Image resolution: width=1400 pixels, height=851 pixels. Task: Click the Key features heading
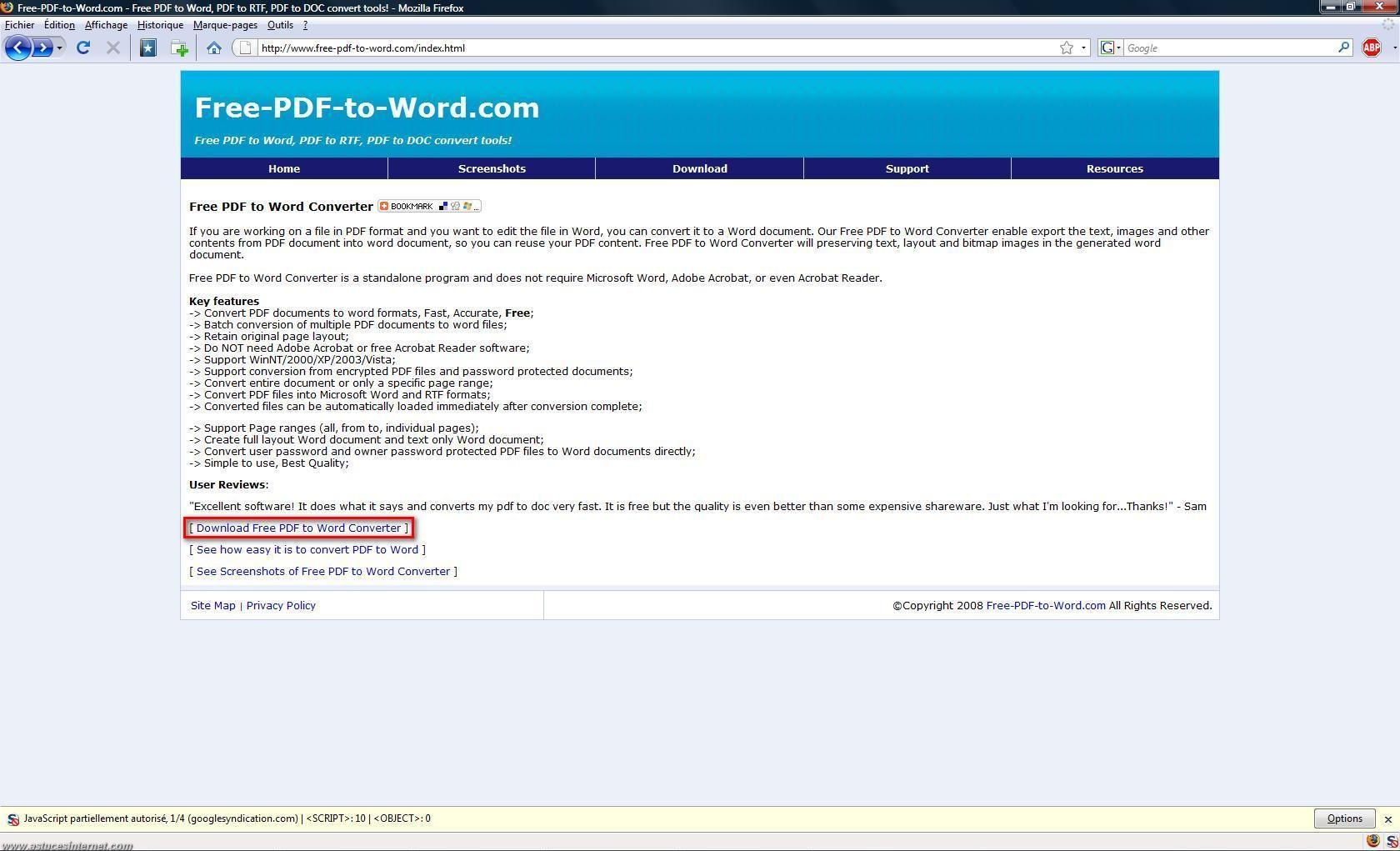click(224, 301)
